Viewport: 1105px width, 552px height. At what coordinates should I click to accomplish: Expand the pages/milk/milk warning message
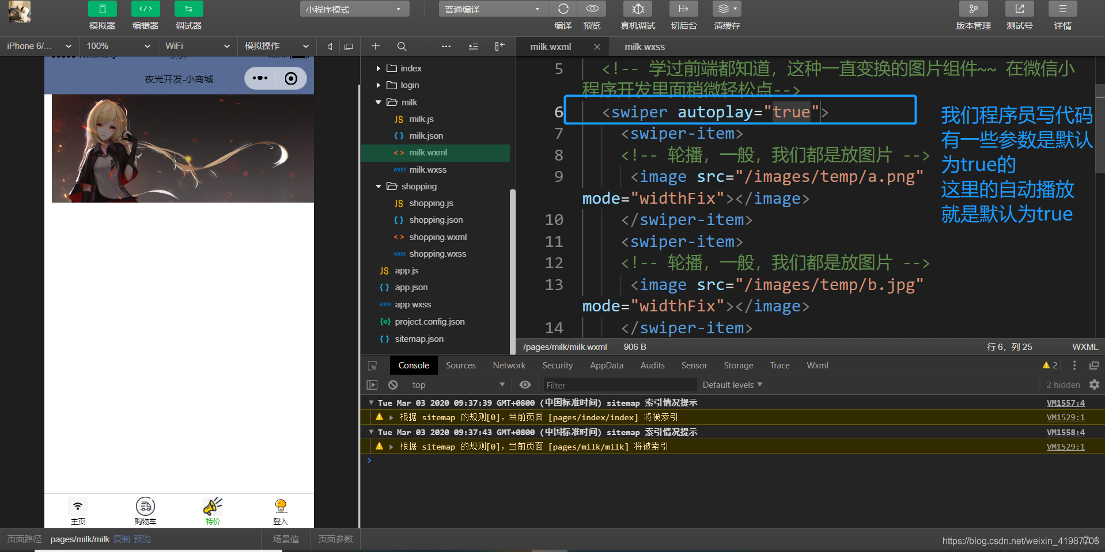[391, 447]
